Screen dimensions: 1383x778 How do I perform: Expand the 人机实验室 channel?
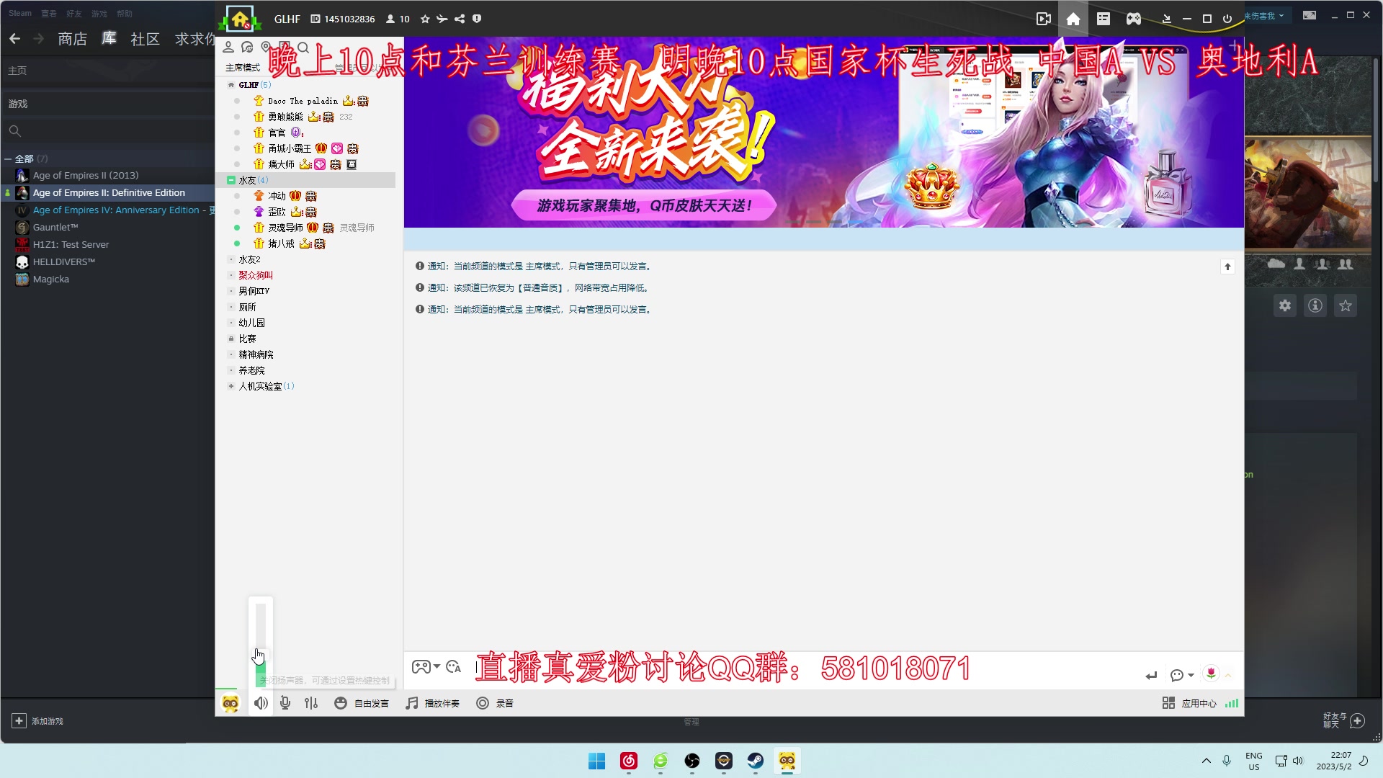231,386
